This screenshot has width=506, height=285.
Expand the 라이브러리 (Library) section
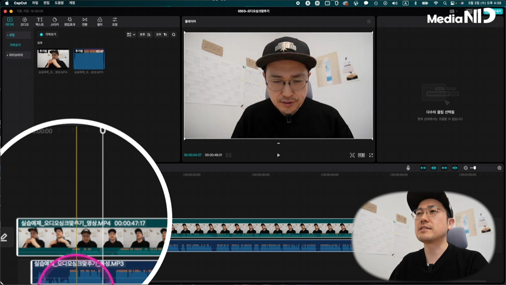(x=18, y=55)
